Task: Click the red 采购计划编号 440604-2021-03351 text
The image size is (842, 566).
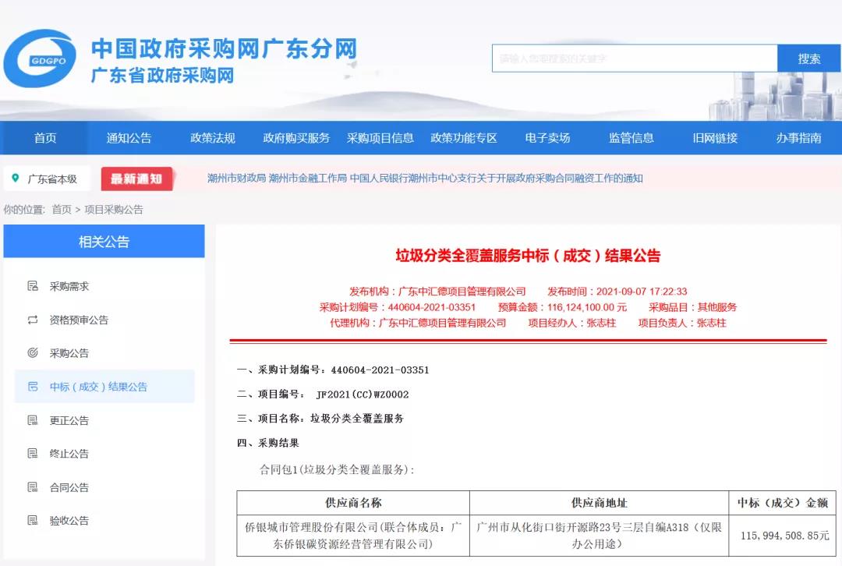Action: click(398, 307)
